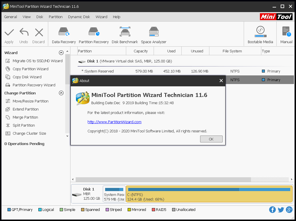Click the Apply checkmark icon
296x221 pixels.
click(9, 32)
